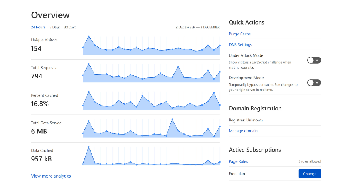
Task: Click the 'Free plan' label
Action: (237, 174)
